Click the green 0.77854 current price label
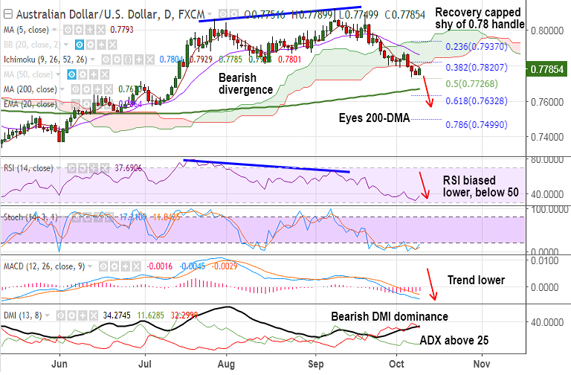 [546, 69]
